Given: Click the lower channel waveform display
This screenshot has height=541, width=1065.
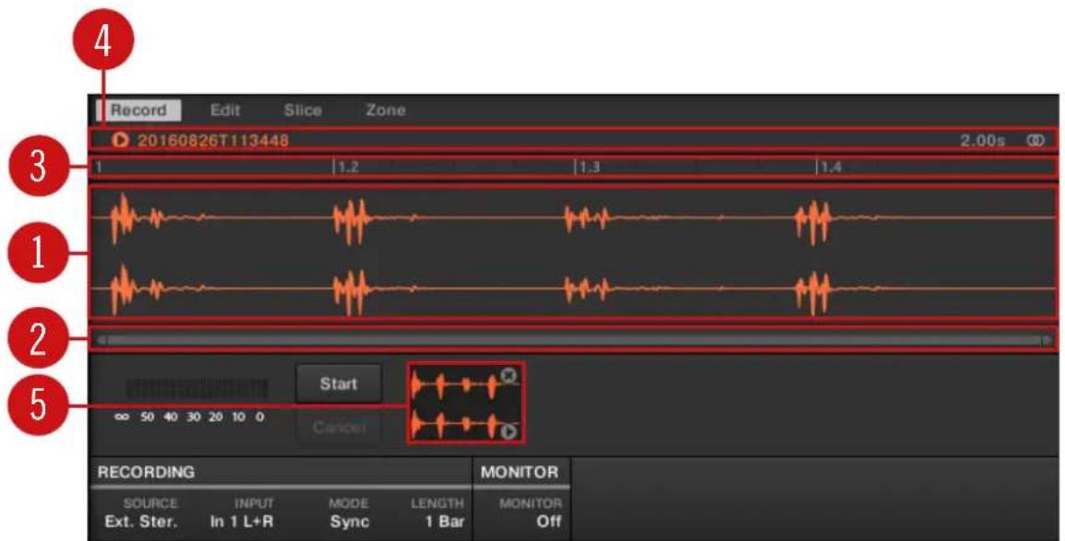Looking at the screenshot, I should (572, 288).
